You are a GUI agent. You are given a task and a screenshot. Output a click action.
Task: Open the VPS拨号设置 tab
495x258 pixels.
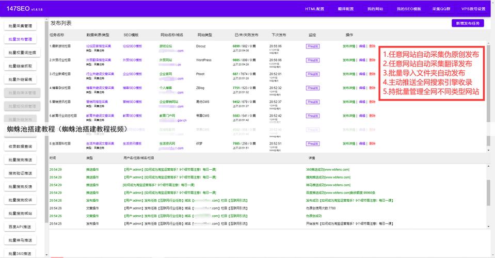pyautogui.click(x=473, y=9)
